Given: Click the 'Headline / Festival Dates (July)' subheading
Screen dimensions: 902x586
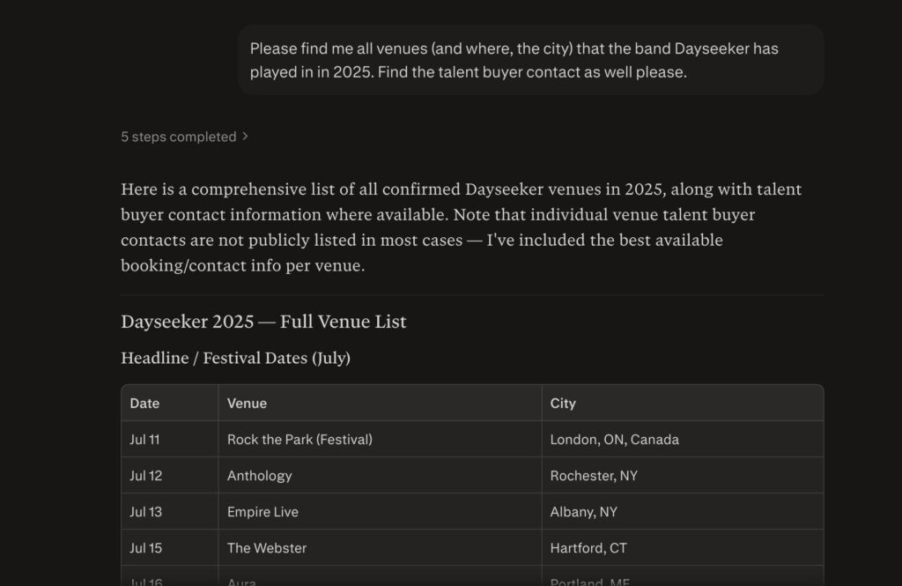Looking at the screenshot, I should coord(235,358).
